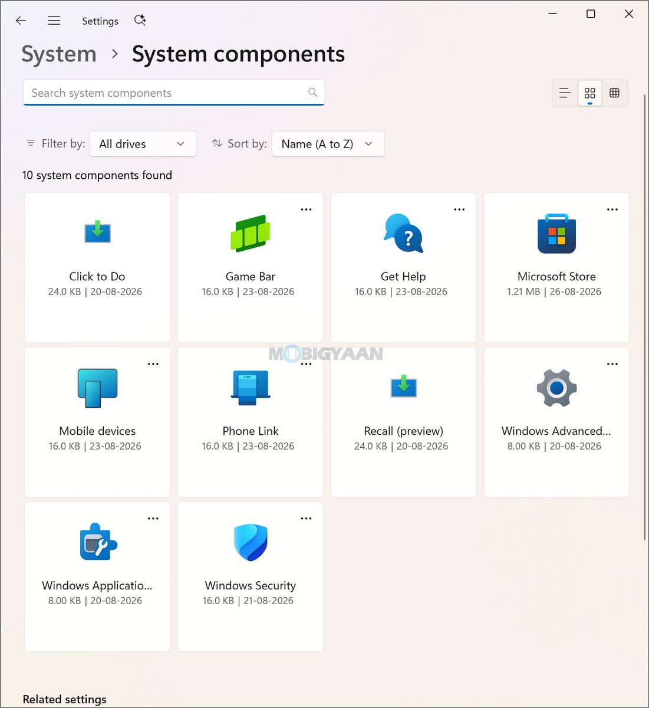Click the Recall (preview) icon
The width and height of the screenshot is (649, 708).
tap(404, 386)
